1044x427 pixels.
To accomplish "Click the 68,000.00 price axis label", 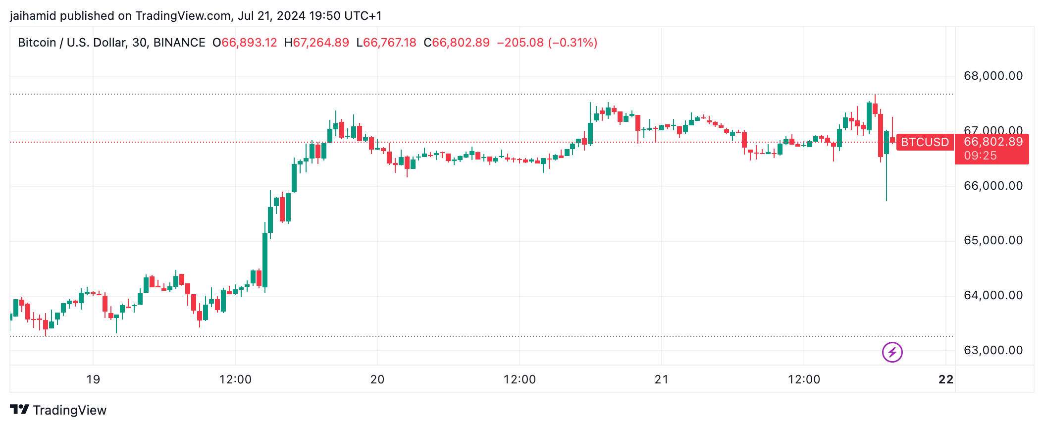I will point(993,76).
